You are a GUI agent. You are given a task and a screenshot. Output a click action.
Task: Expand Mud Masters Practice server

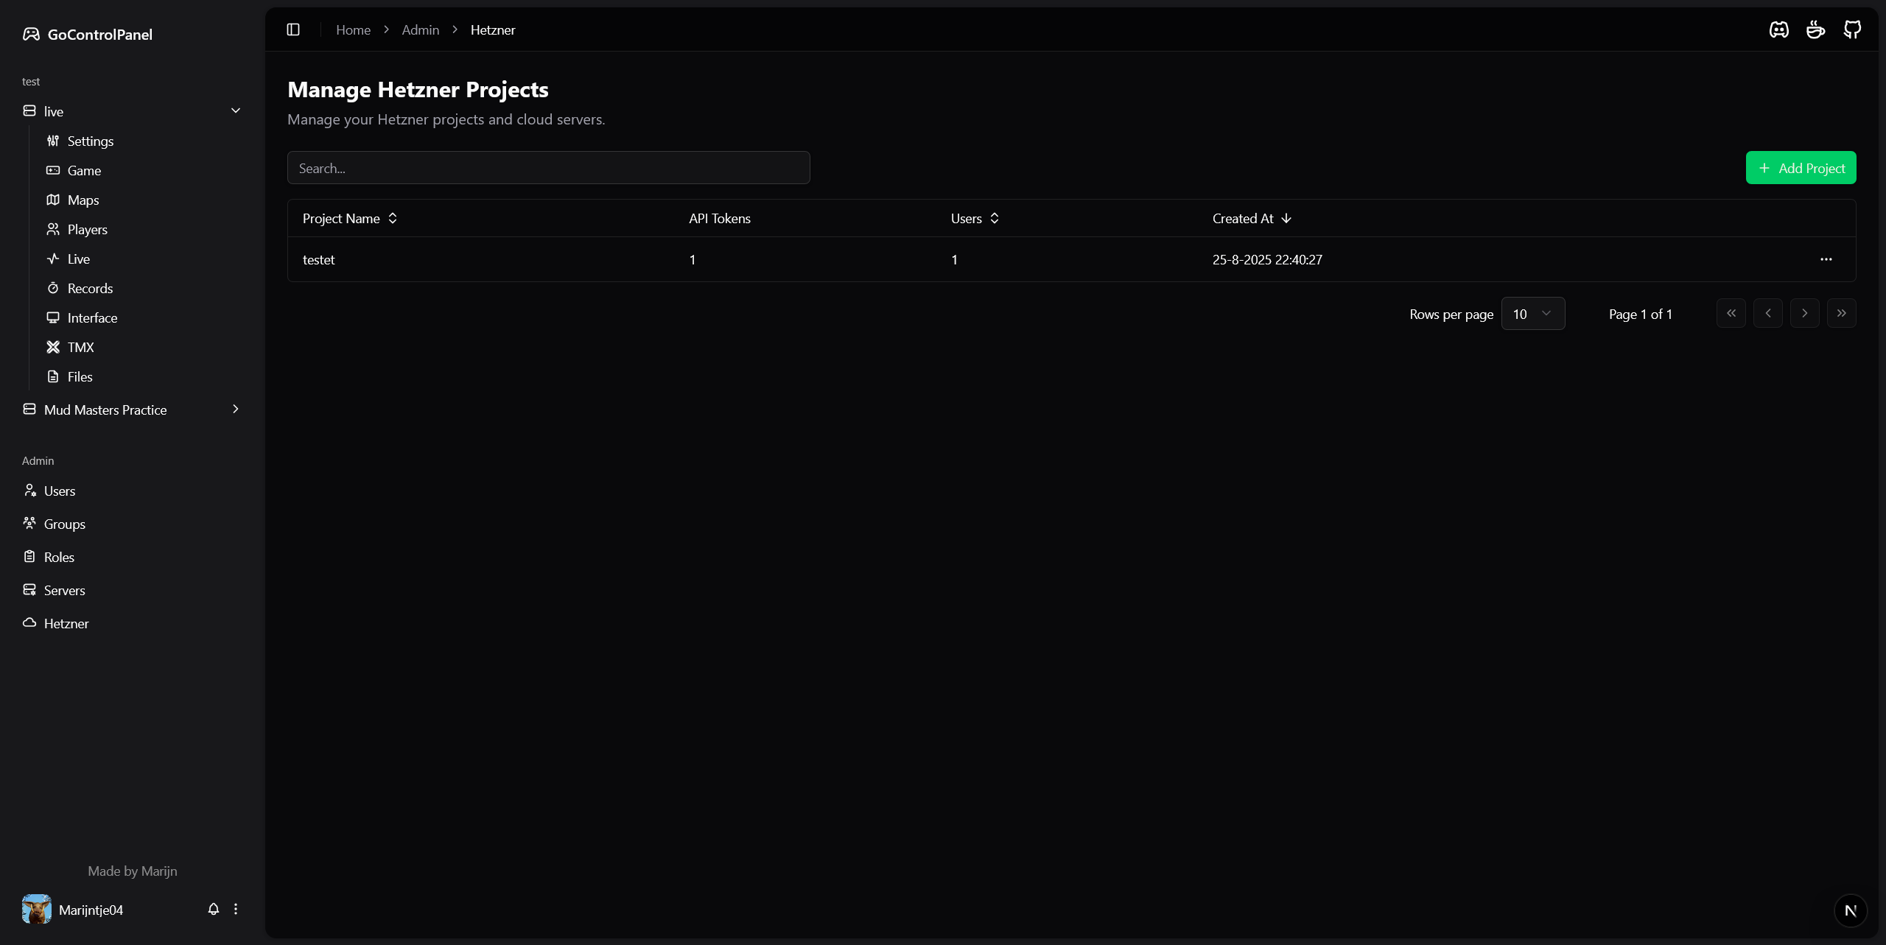236,409
